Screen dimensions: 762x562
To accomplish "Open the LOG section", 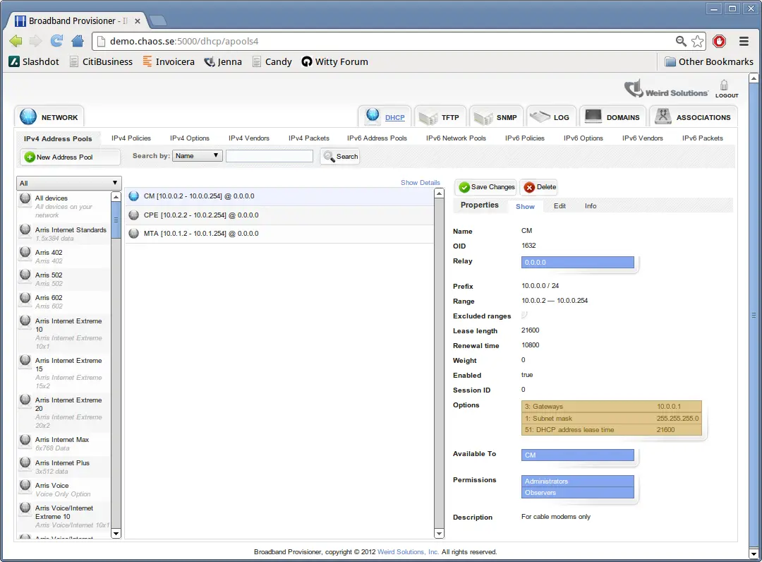I will pos(550,117).
